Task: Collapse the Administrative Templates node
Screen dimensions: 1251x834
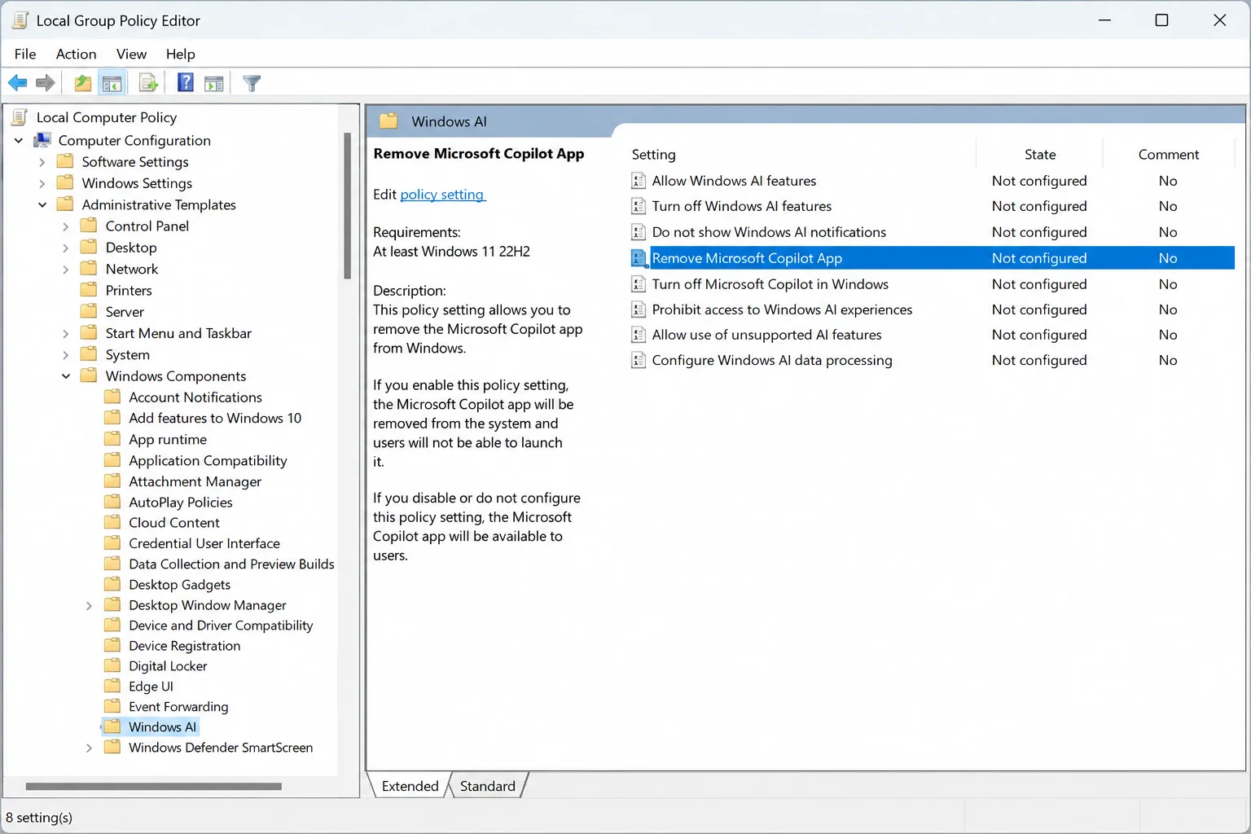Action: [x=42, y=204]
